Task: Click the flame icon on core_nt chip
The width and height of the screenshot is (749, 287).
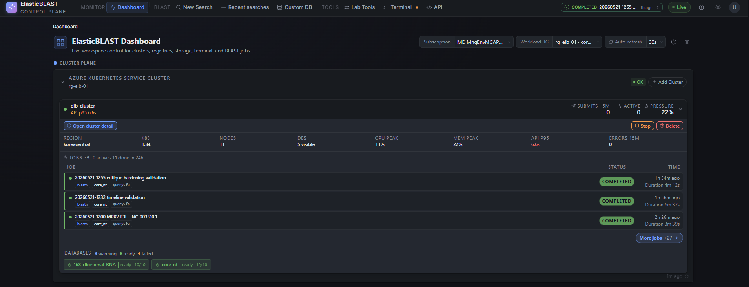Action: pyautogui.click(x=158, y=265)
